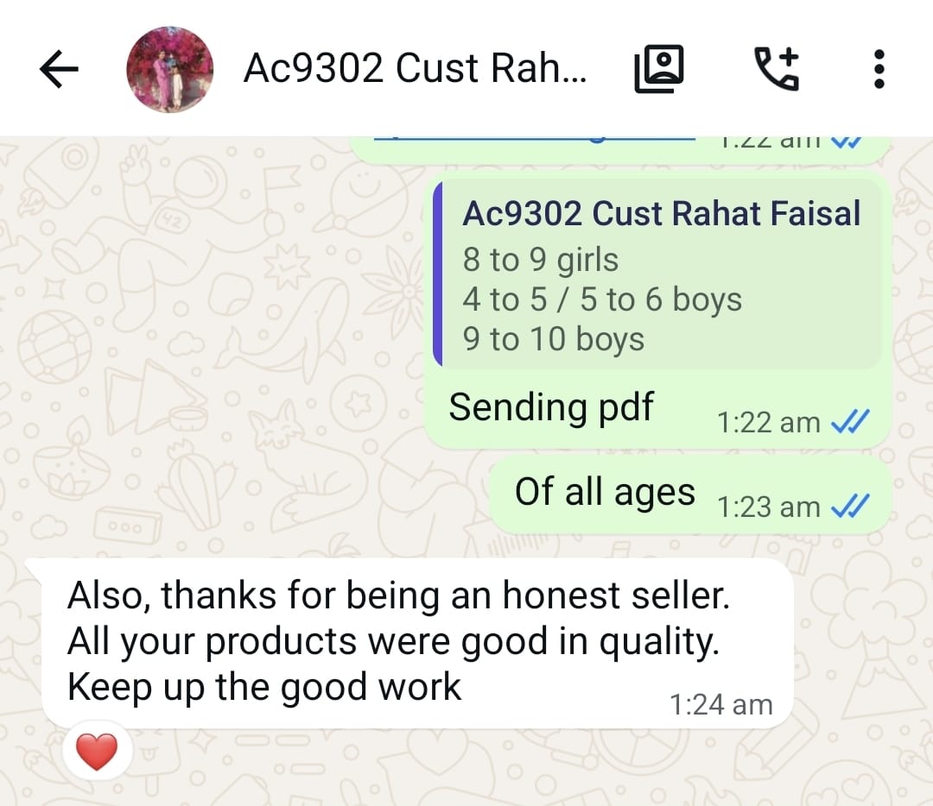The image size is (933, 806).
Task: Tap '9 to 10 boys' quoted text line
Action: click(x=554, y=339)
